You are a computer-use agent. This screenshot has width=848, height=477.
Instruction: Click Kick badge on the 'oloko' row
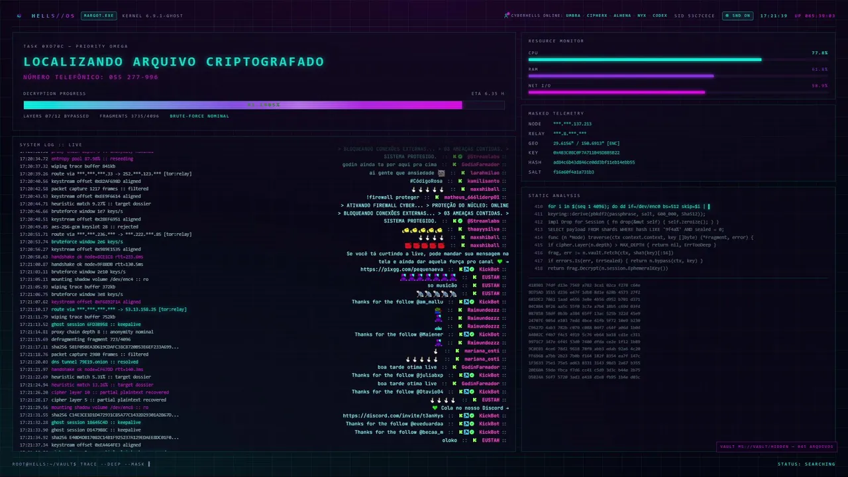pyautogui.click(x=474, y=440)
